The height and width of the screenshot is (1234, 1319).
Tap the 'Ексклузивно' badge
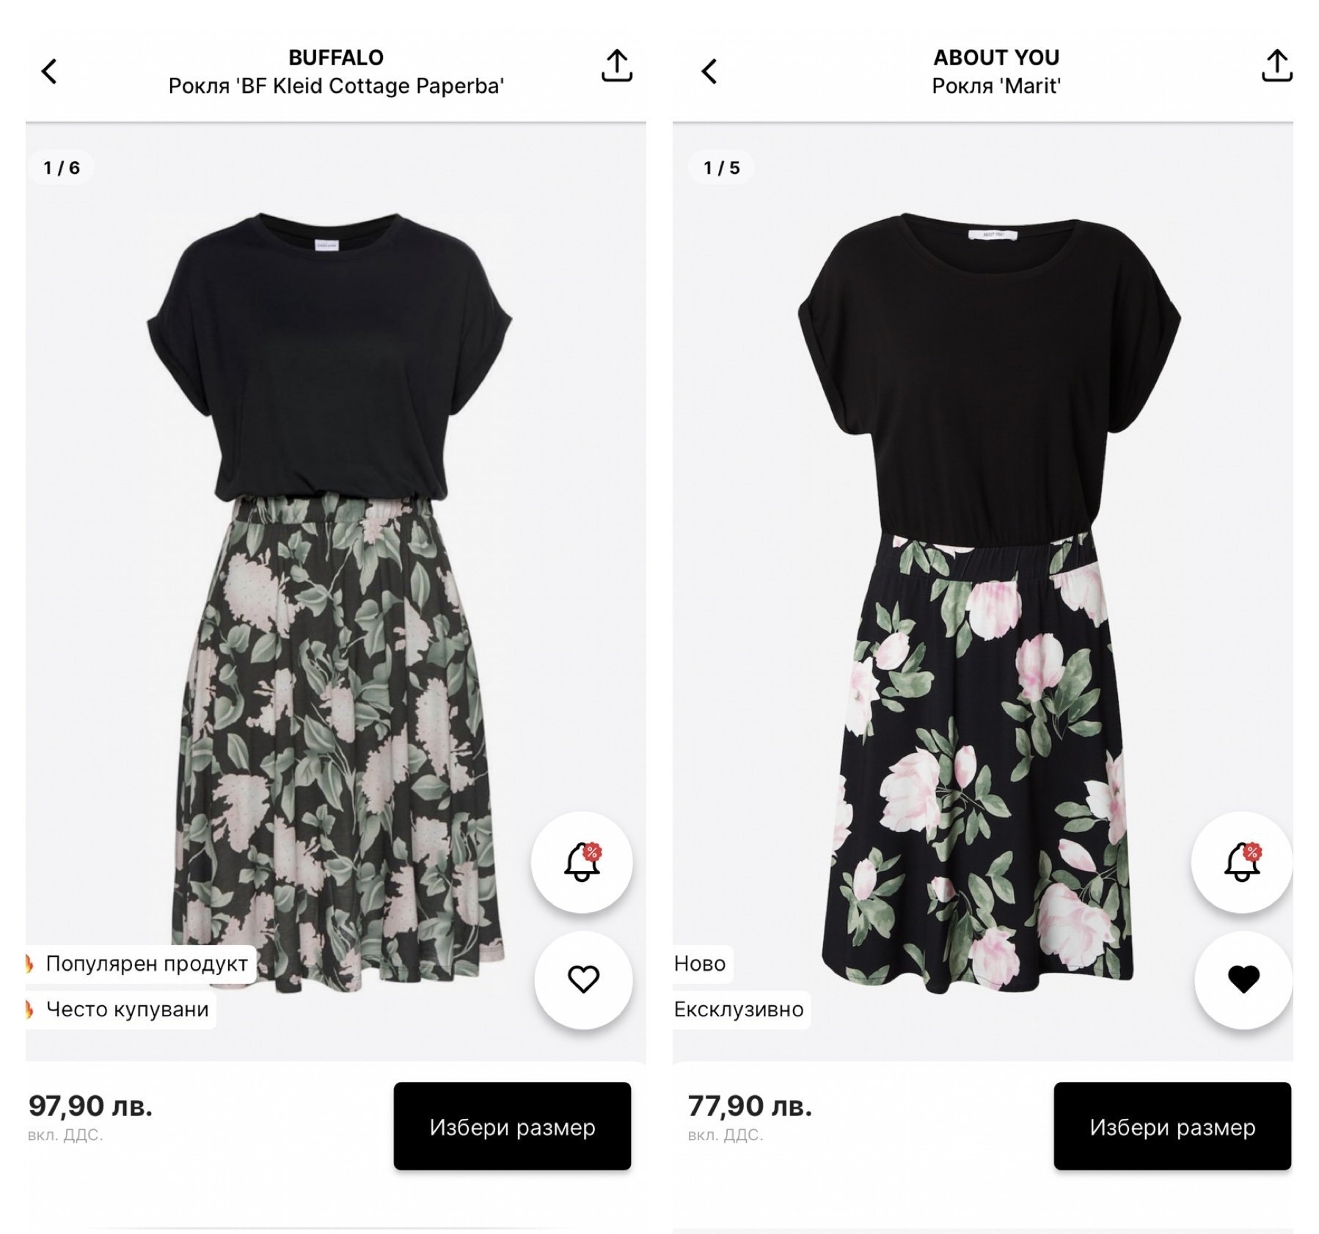pos(739,1010)
